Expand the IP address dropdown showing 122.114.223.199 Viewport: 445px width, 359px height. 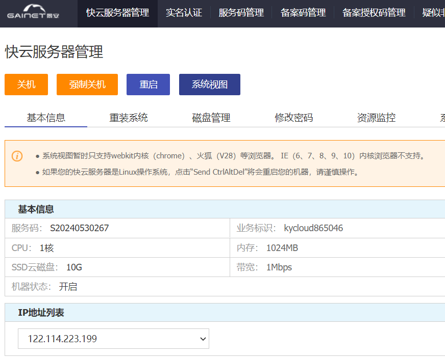click(x=113, y=339)
